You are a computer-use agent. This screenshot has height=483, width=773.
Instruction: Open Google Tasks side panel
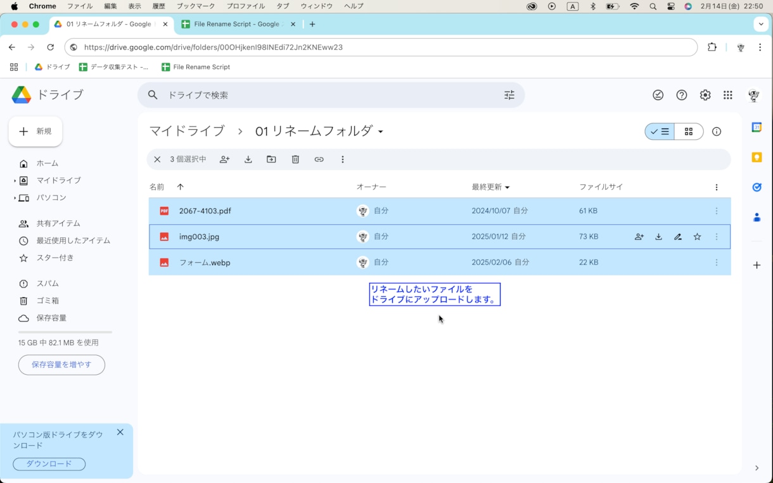[757, 187]
